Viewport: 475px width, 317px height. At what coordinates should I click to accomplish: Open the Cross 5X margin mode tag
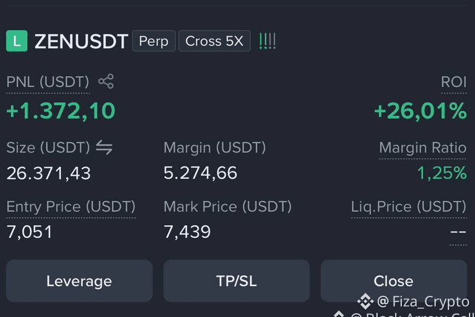coord(214,41)
